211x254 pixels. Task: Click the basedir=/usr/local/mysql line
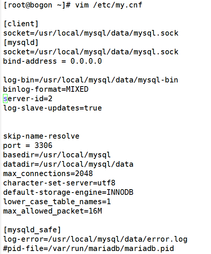coord(57,155)
